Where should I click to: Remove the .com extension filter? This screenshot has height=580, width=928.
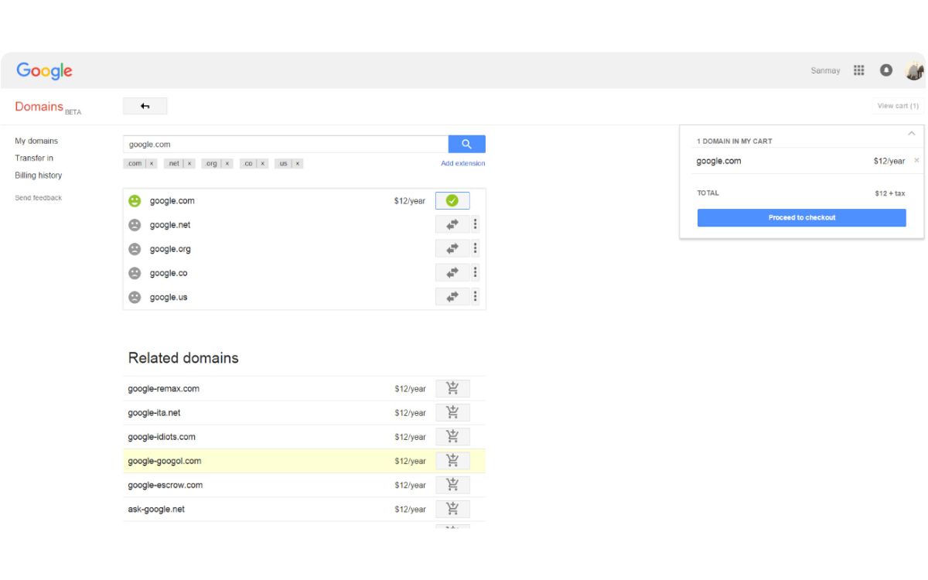[152, 164]
